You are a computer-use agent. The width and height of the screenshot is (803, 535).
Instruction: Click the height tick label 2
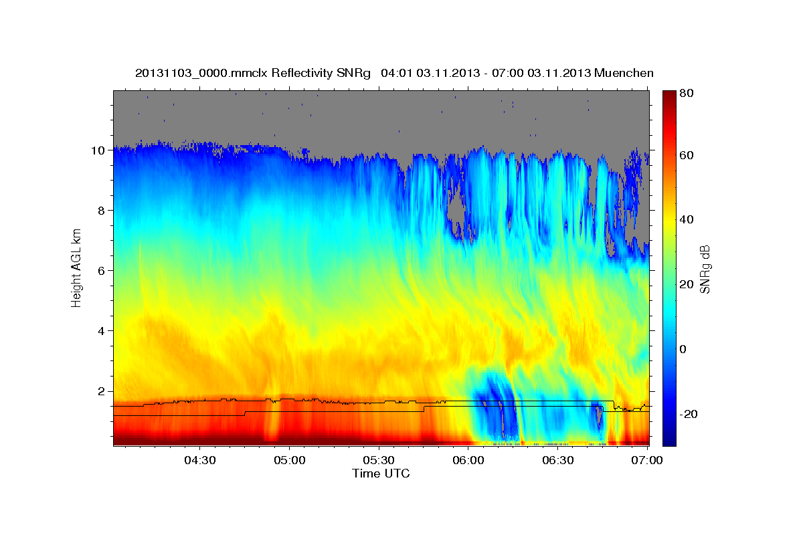(102, 391)
